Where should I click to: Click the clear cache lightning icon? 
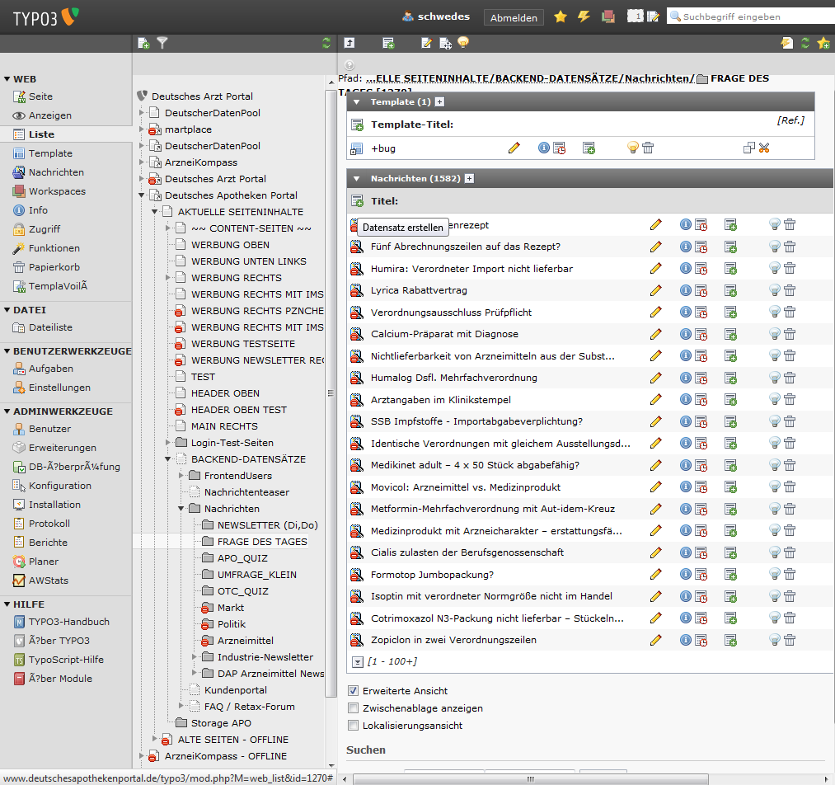tap(584, 16)
